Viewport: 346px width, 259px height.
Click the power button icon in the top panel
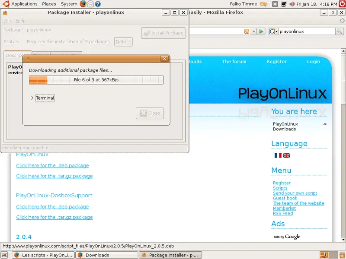[342, 4]
